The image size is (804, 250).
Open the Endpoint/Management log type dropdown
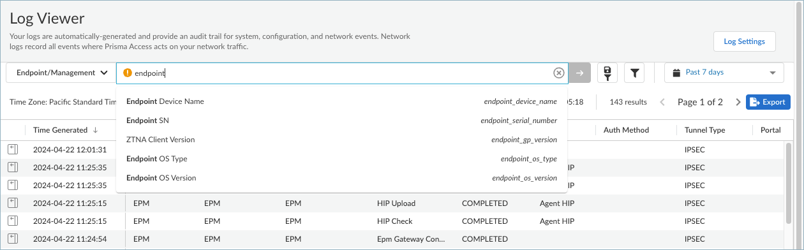(x=61, y=73)
